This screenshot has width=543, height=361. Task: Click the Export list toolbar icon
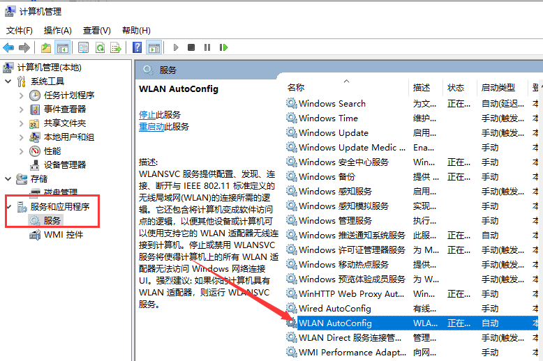[116, 47]
